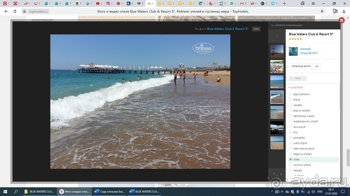Select the first beach thumbnail in strip
The image size is (350, 196).
tap(276, 51)
